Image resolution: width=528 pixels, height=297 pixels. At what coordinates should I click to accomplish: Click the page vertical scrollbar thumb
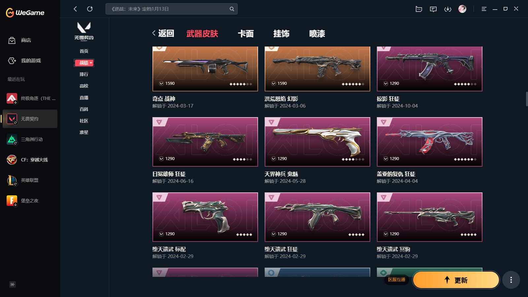click(527, 99)
